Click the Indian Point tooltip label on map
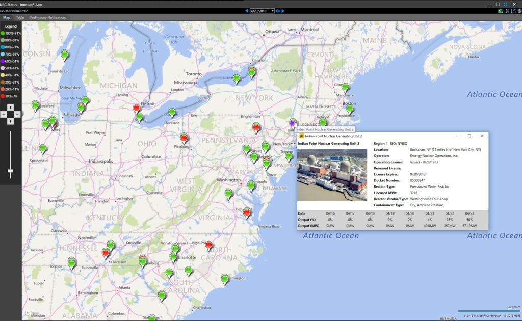The image size is (522, 321). coord(325,129)
